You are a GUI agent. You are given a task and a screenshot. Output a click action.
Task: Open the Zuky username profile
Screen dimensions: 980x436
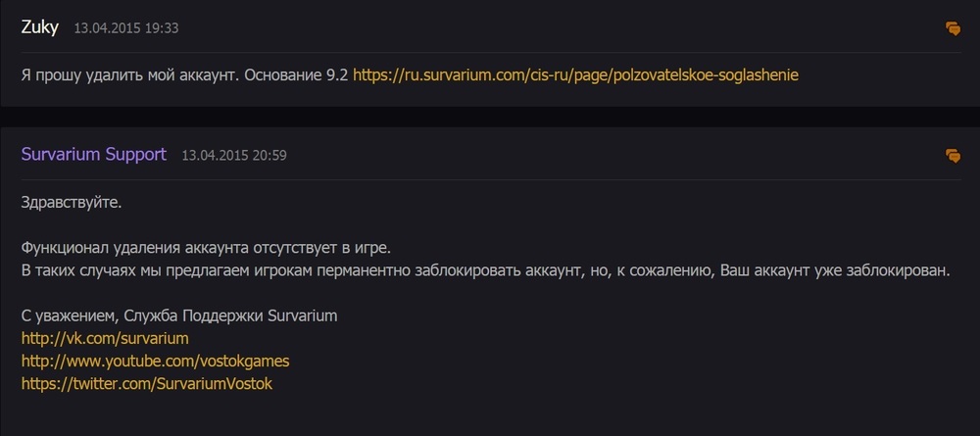[40, 27]
